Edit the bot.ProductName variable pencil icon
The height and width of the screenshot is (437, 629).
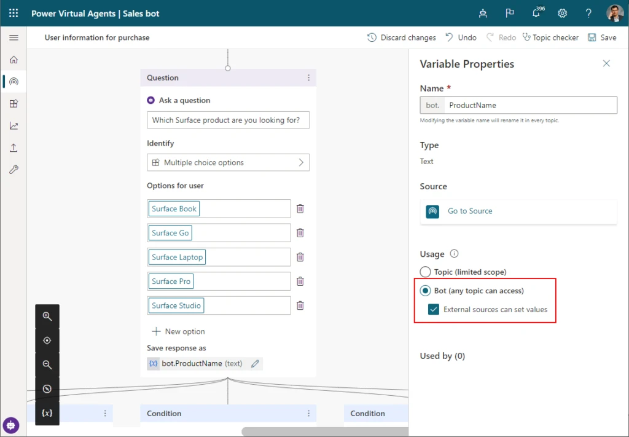[x=256, y=364]
